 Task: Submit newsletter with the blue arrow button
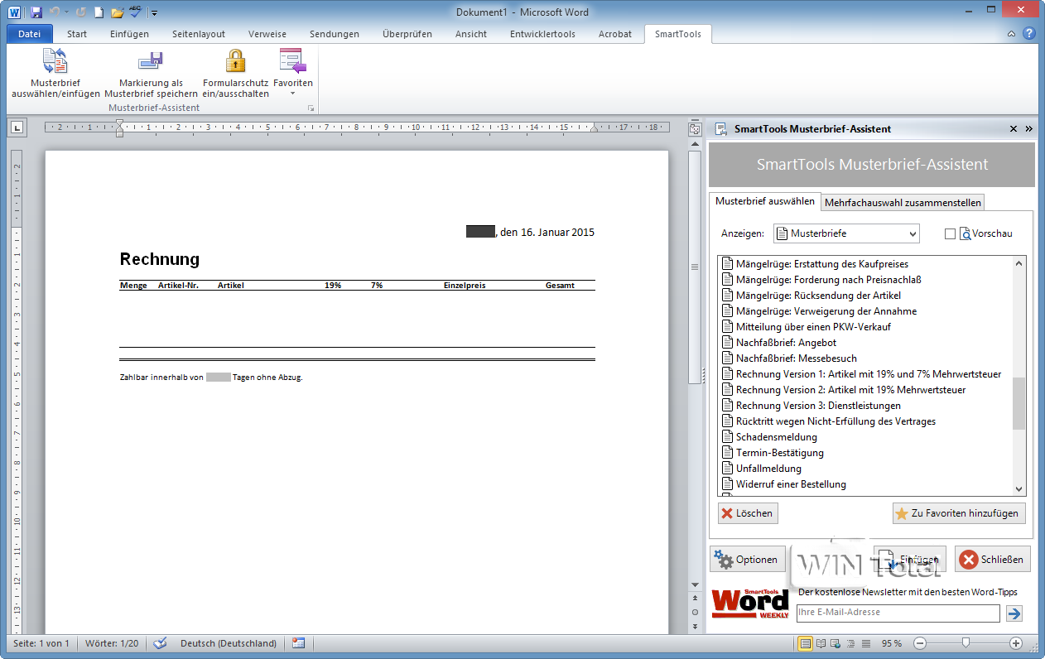pos(1014,613)
